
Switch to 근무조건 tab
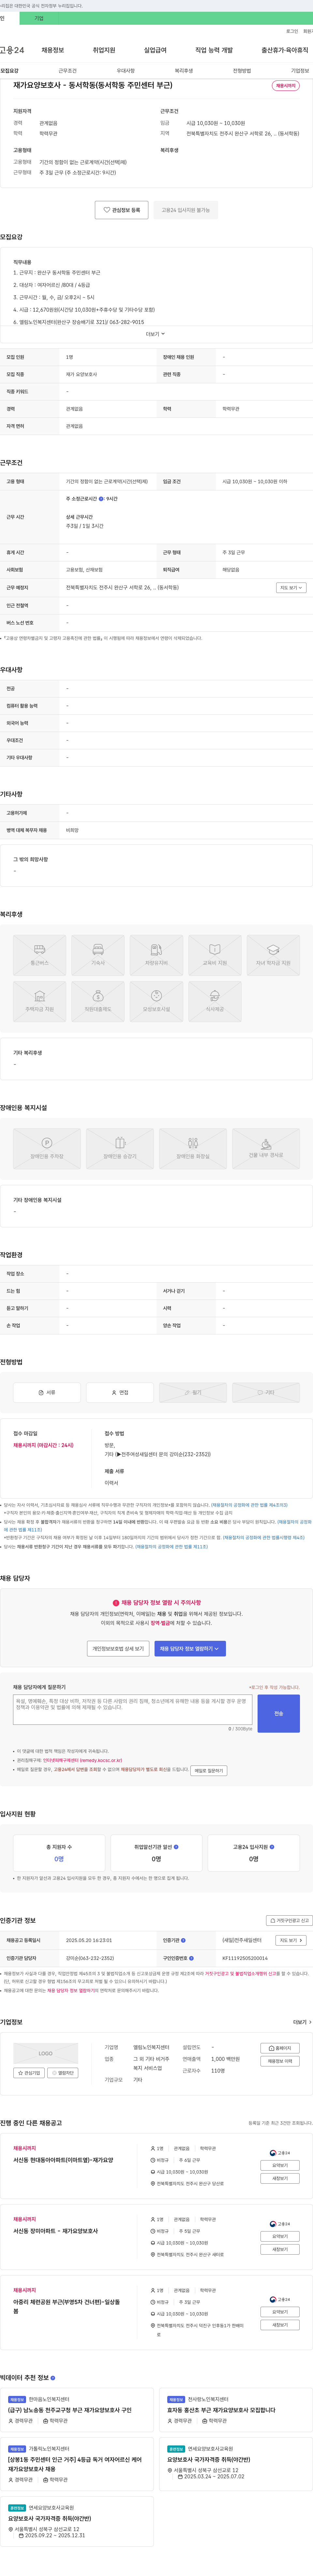pyautogui.click(x=67, y=71)
